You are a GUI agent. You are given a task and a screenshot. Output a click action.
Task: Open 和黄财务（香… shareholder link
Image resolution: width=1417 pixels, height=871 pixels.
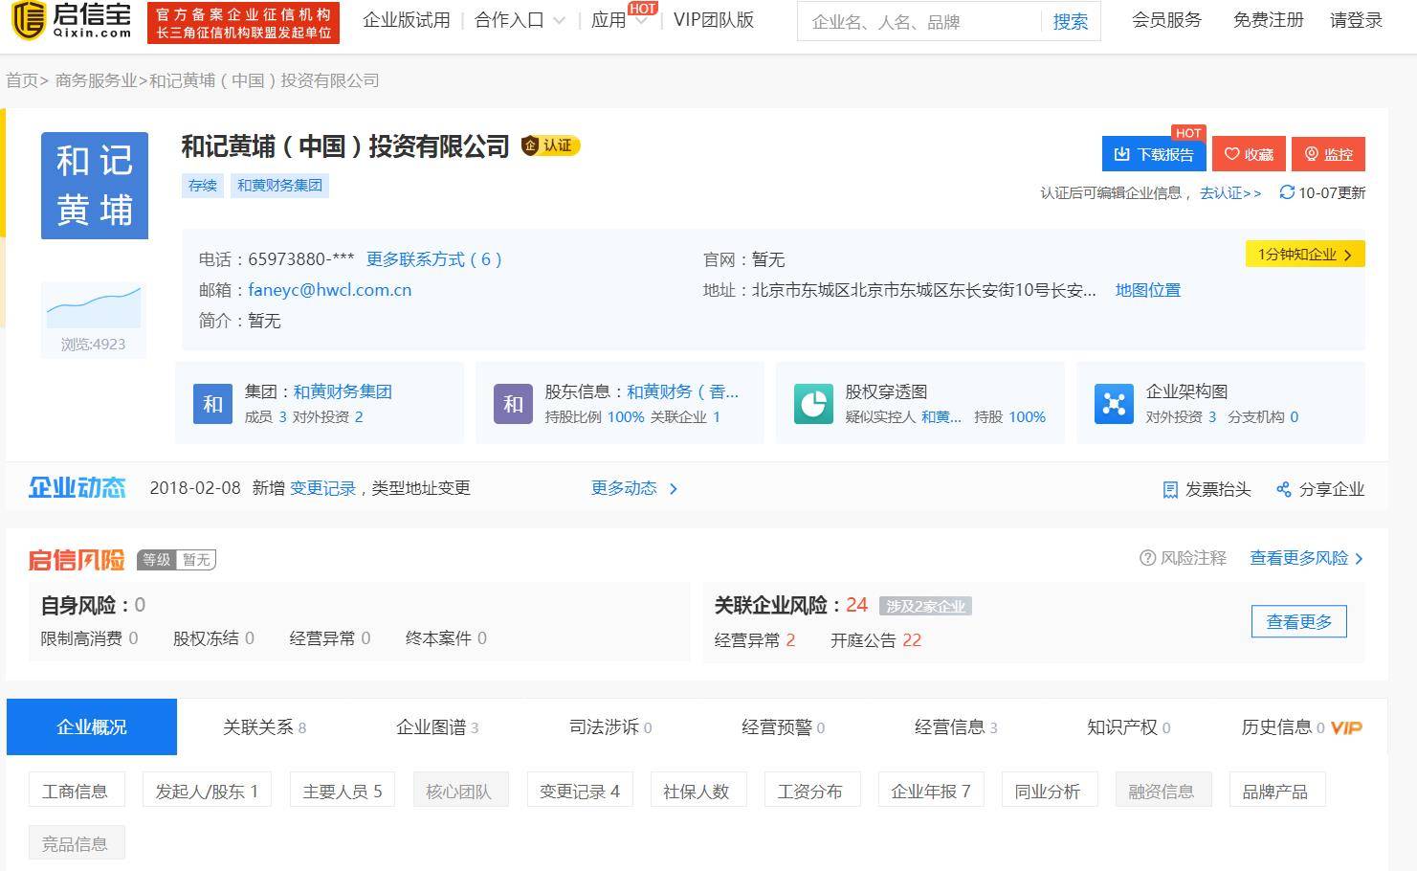(x=683, y=391)
